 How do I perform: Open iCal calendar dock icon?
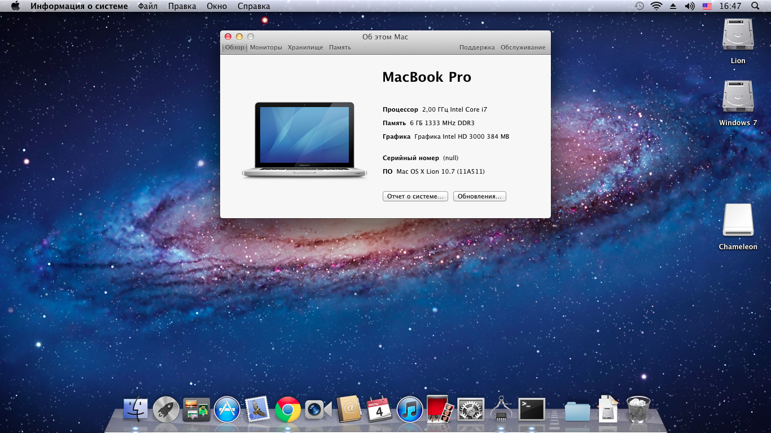point(379,409)
